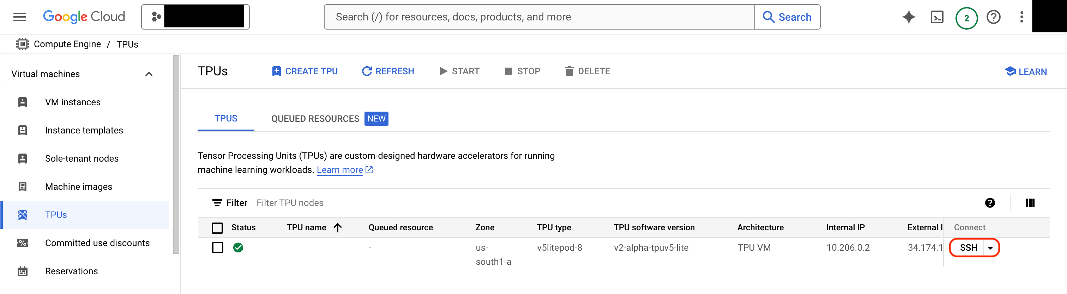Open the project selector dropdown

tap(195, 17)
